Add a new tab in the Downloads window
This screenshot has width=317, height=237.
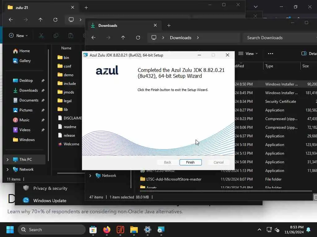(169, 25)
